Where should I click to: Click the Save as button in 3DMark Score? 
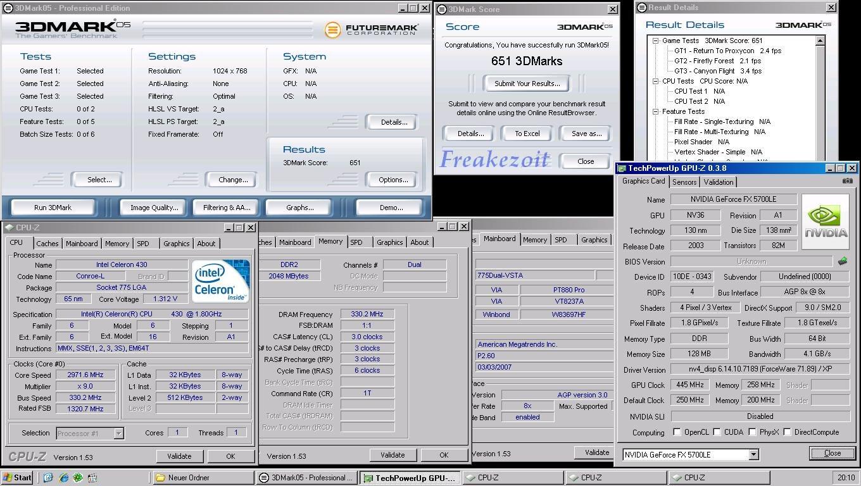[586, 134]
